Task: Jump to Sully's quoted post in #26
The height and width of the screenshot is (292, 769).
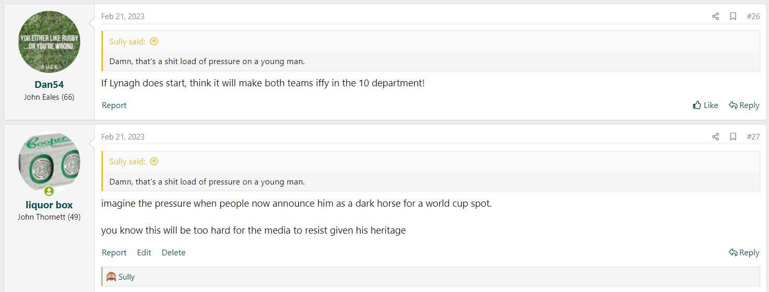Action: click(x=154, y=42)
